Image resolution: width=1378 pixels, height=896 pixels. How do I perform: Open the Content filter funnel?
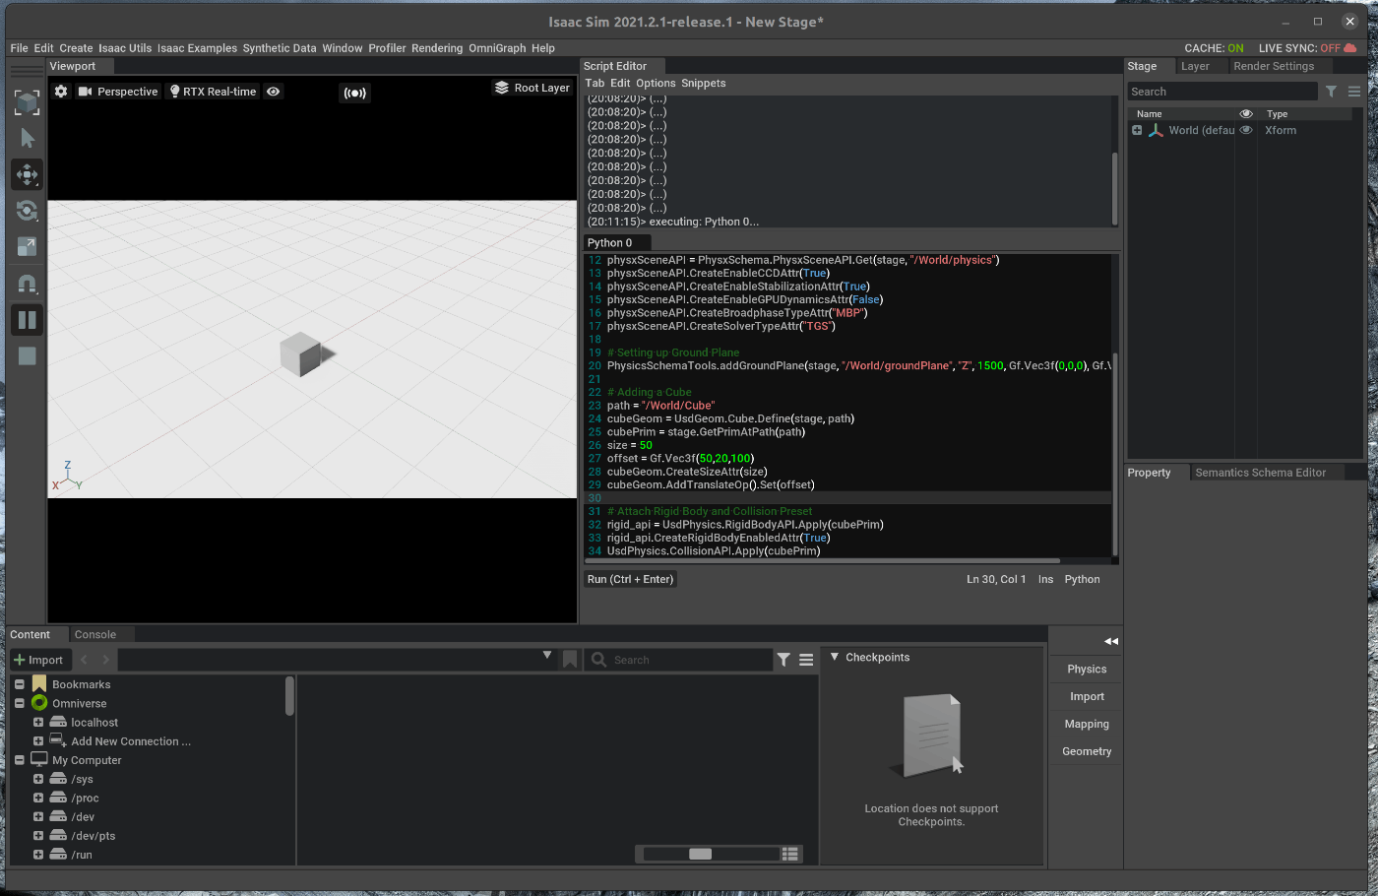coord(783,660)
